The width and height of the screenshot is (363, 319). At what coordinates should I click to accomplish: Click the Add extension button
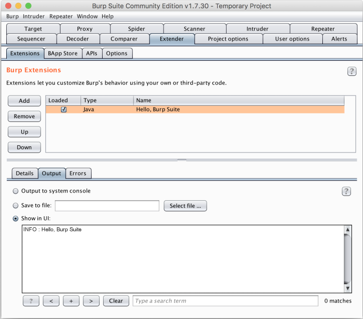pos(24,101)
